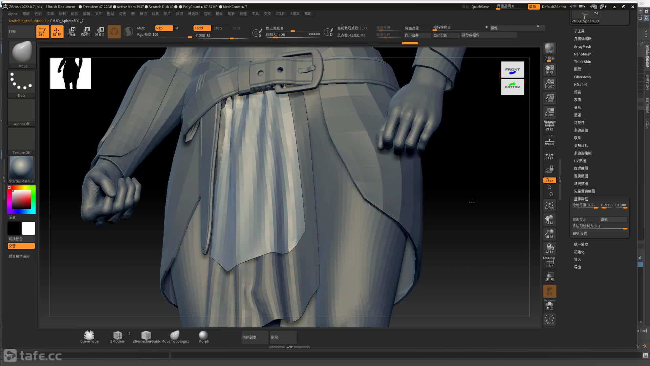
Task: Open the 笔刷 brush menu
Action: coord(26,14)
